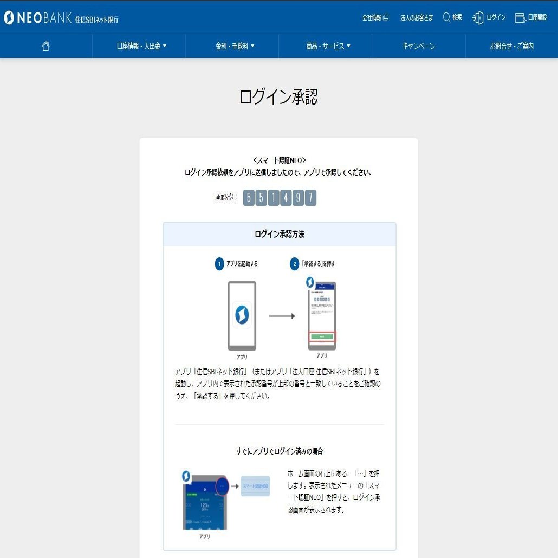
Task: Click the search magnifying glass icon
Action: point(445,17)
